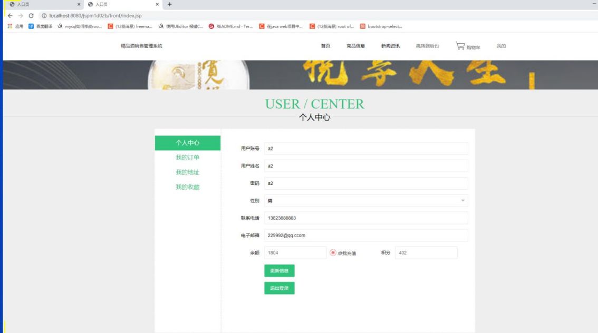Viewport: 598px width, 333px height.
Task: Click the site info icon in address bar
Action: click(x=44, y=16)
